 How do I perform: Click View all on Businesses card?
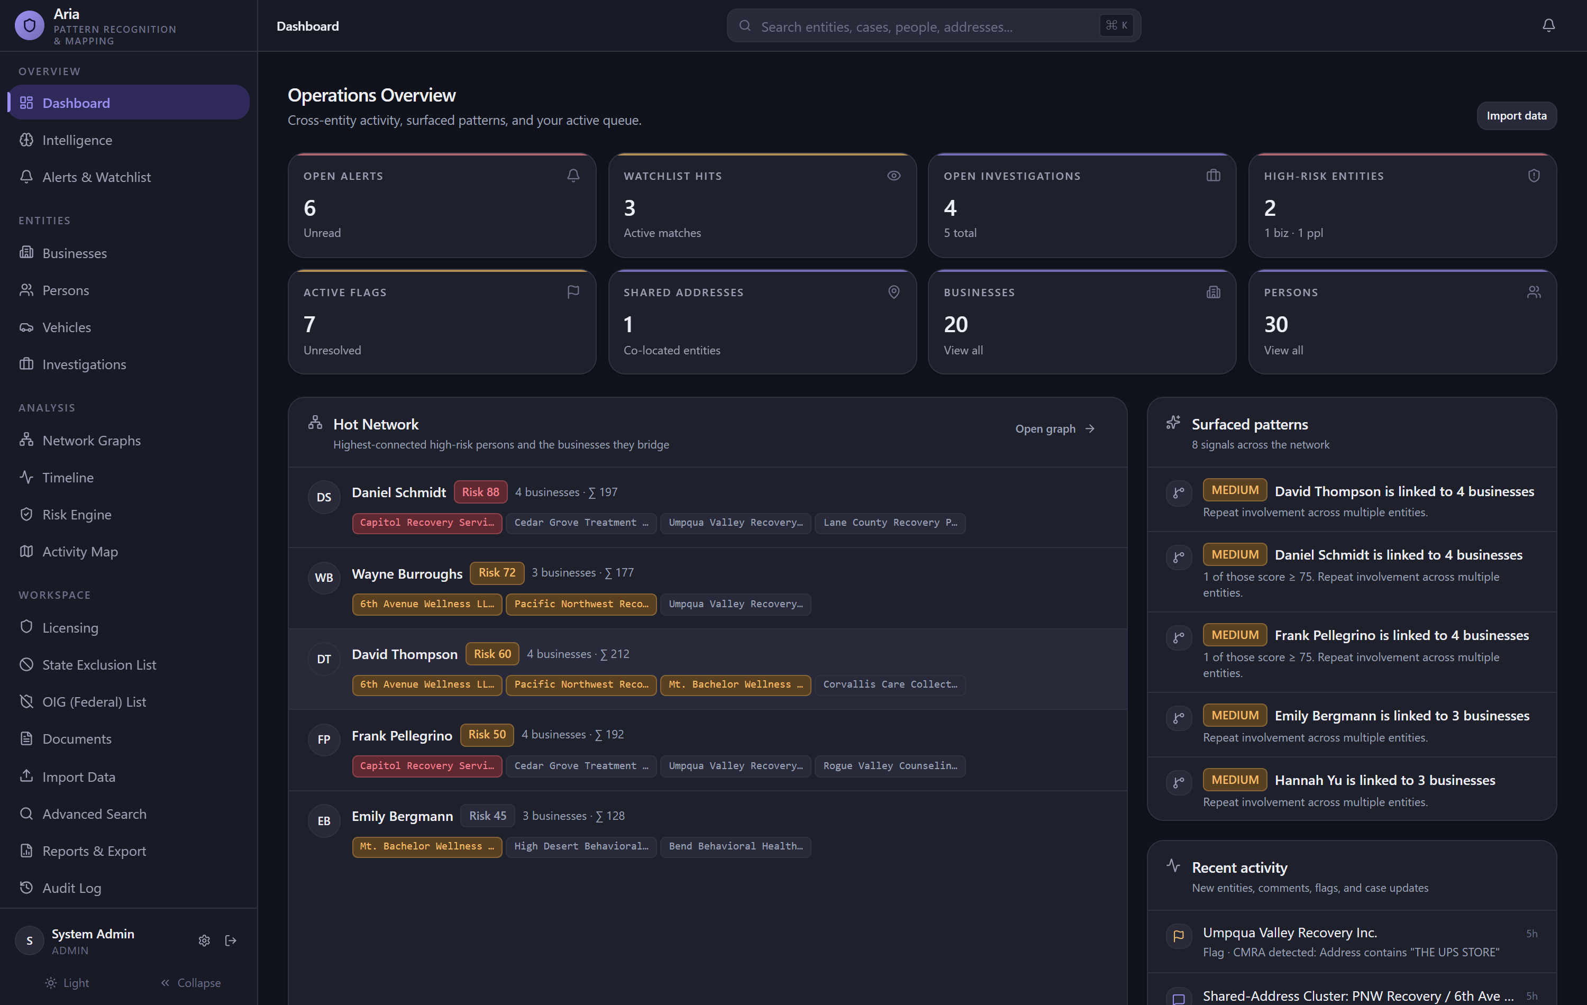click(963, 350)
